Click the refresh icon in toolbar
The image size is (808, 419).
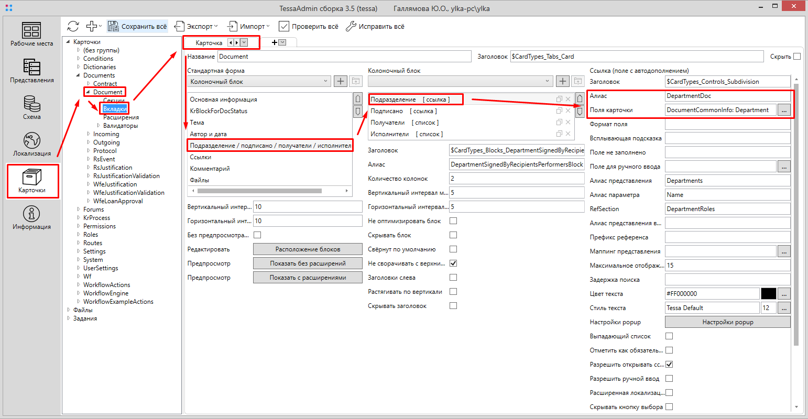point(73,26)
